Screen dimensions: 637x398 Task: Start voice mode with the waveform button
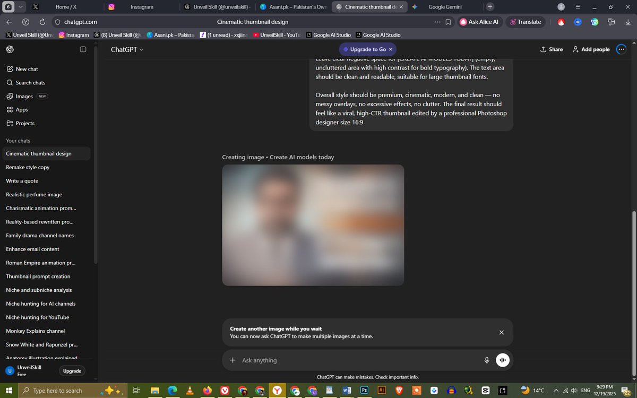point(502,360)
